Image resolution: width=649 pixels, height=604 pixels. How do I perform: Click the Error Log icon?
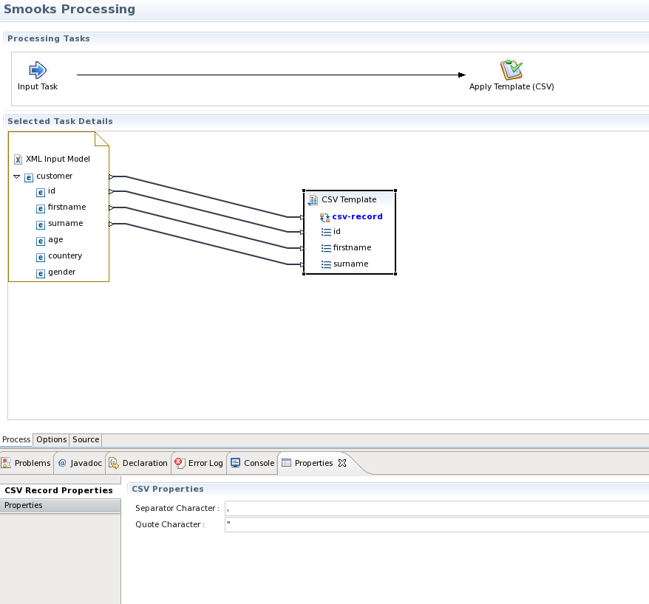[x=180, y=463]
